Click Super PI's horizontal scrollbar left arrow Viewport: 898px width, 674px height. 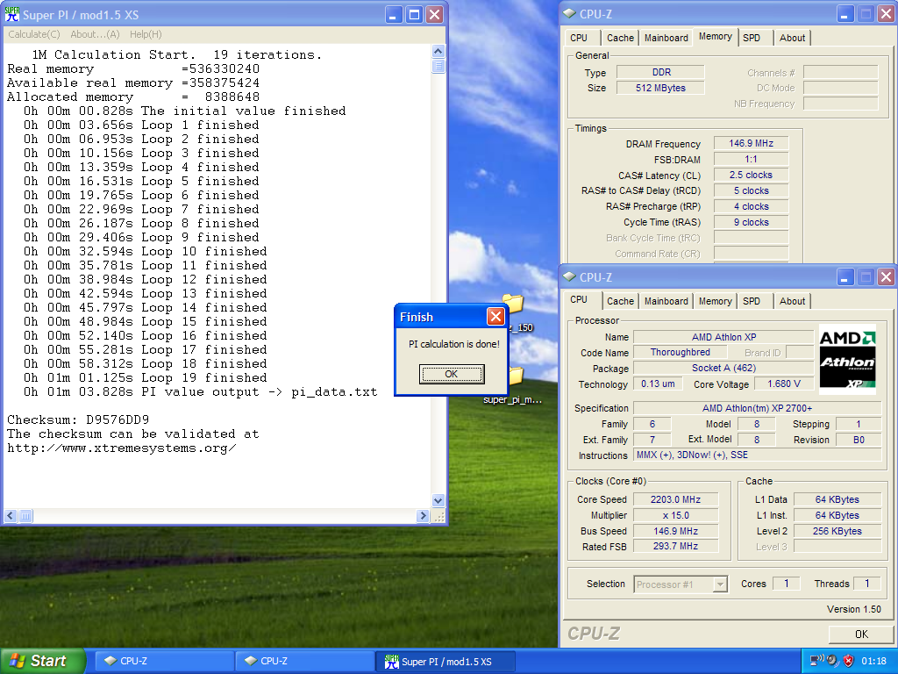coord(11,515)
